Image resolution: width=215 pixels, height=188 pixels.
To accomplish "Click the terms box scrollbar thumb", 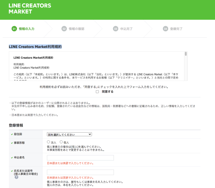I will coord(186,54).
